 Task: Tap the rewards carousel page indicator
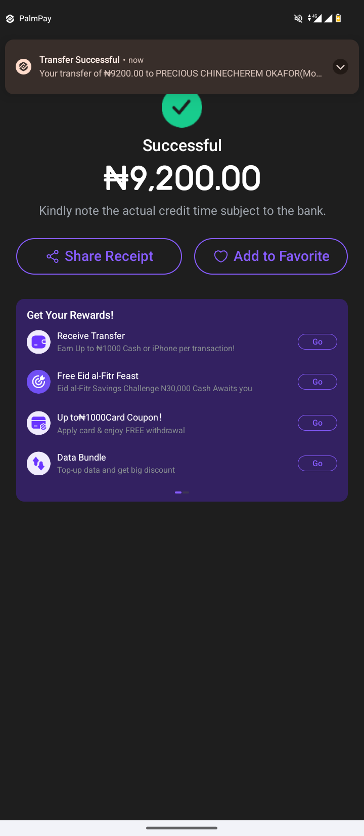(x=182, y=492)
